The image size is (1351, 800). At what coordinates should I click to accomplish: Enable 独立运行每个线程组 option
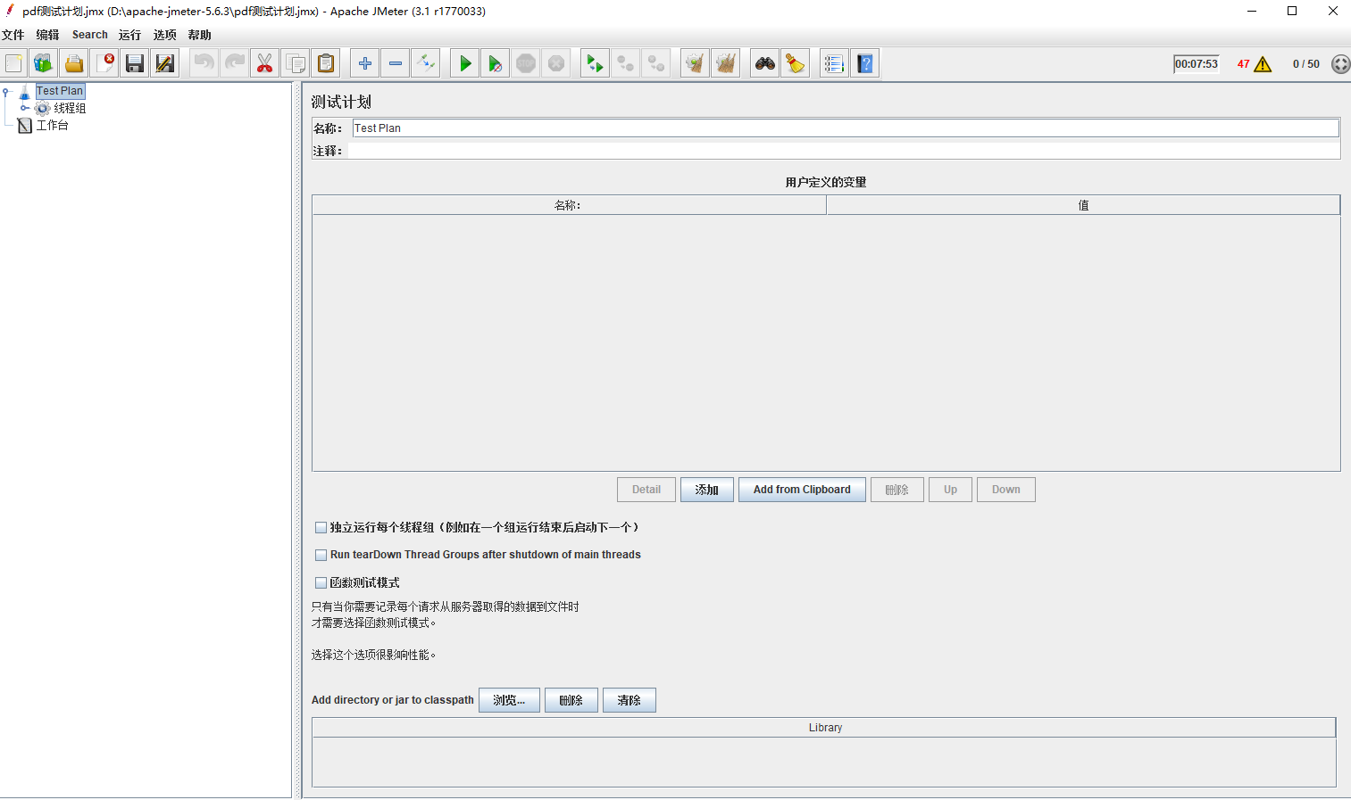click(321, 527)
